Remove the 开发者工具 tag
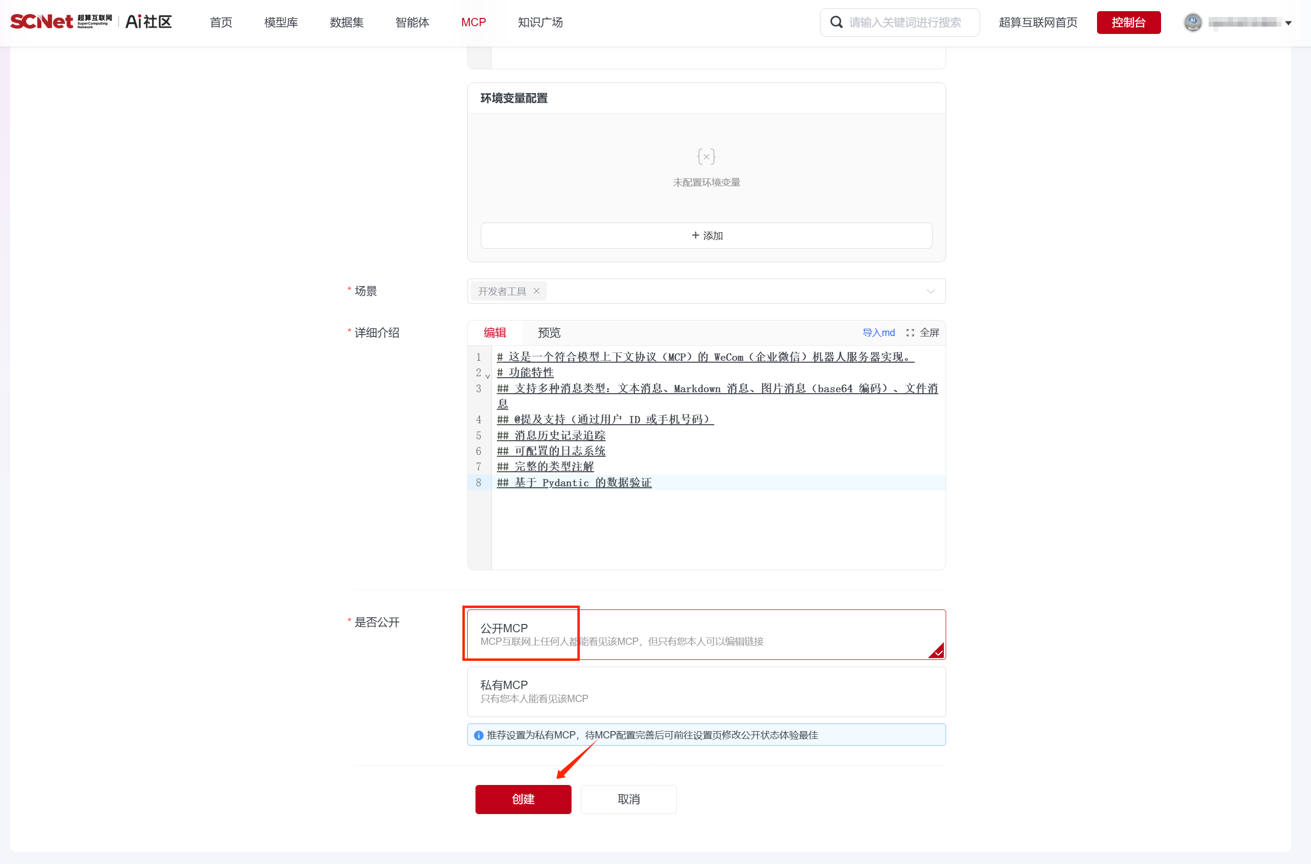 [x=537, y=291]
